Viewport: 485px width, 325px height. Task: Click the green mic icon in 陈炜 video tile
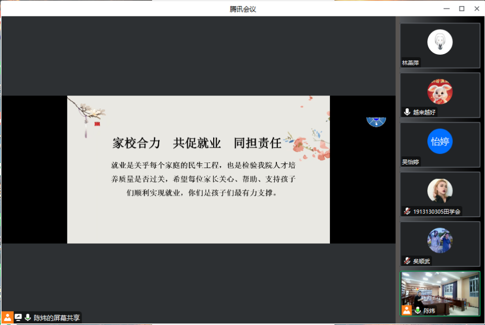(x=418, y=310)
